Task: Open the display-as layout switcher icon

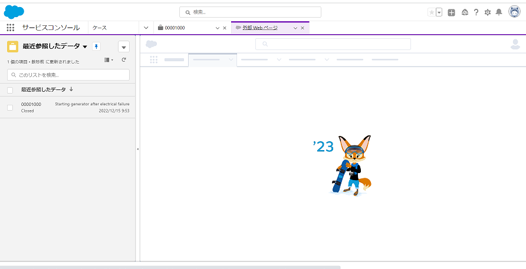Action: pos(109,59)
